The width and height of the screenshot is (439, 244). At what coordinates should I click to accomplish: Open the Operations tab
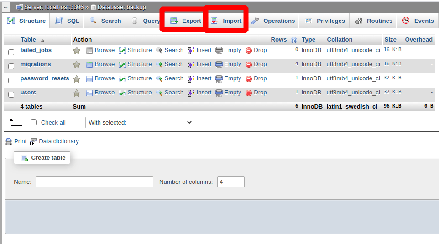point(273,21)
